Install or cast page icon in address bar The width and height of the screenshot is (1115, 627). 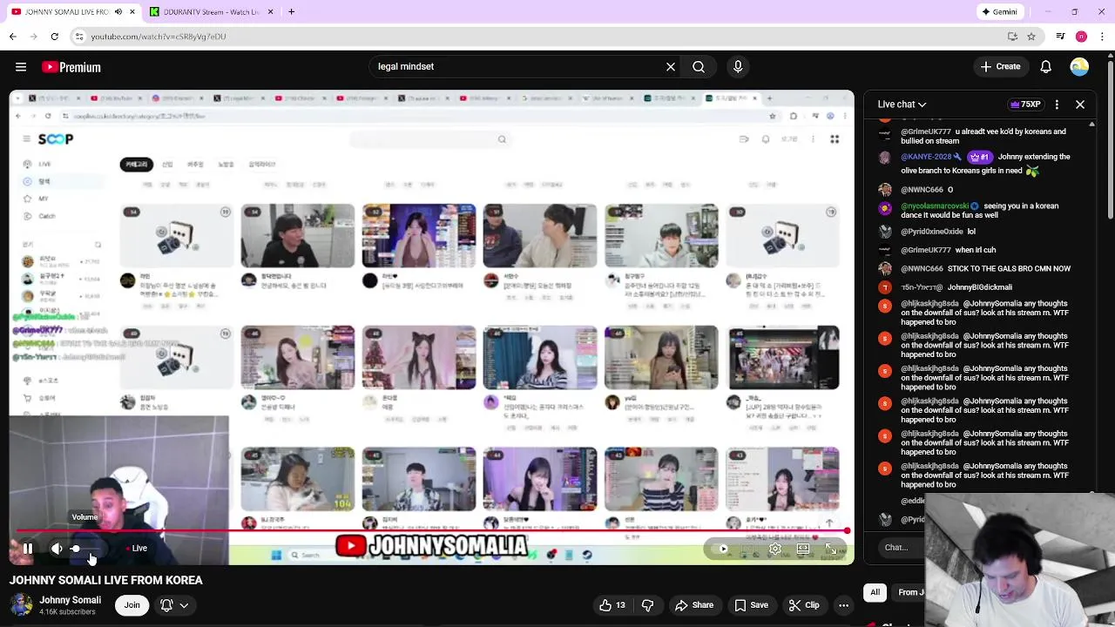1012,37
